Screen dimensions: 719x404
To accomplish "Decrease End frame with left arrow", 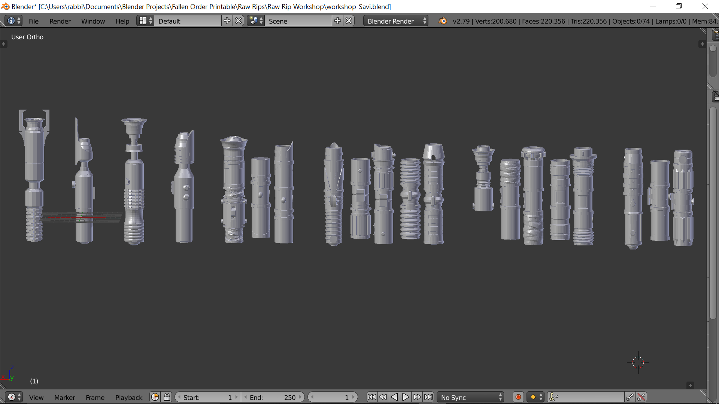I will (245, 397).
